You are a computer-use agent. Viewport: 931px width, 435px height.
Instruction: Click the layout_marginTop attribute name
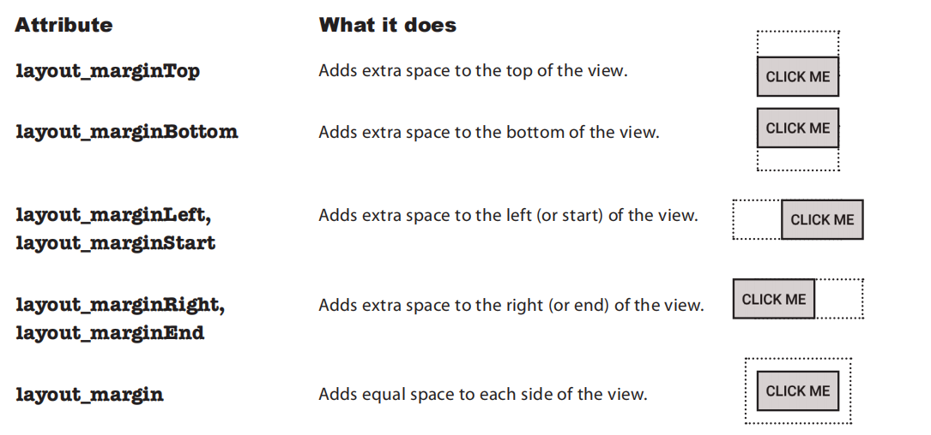tap(107, 72)
